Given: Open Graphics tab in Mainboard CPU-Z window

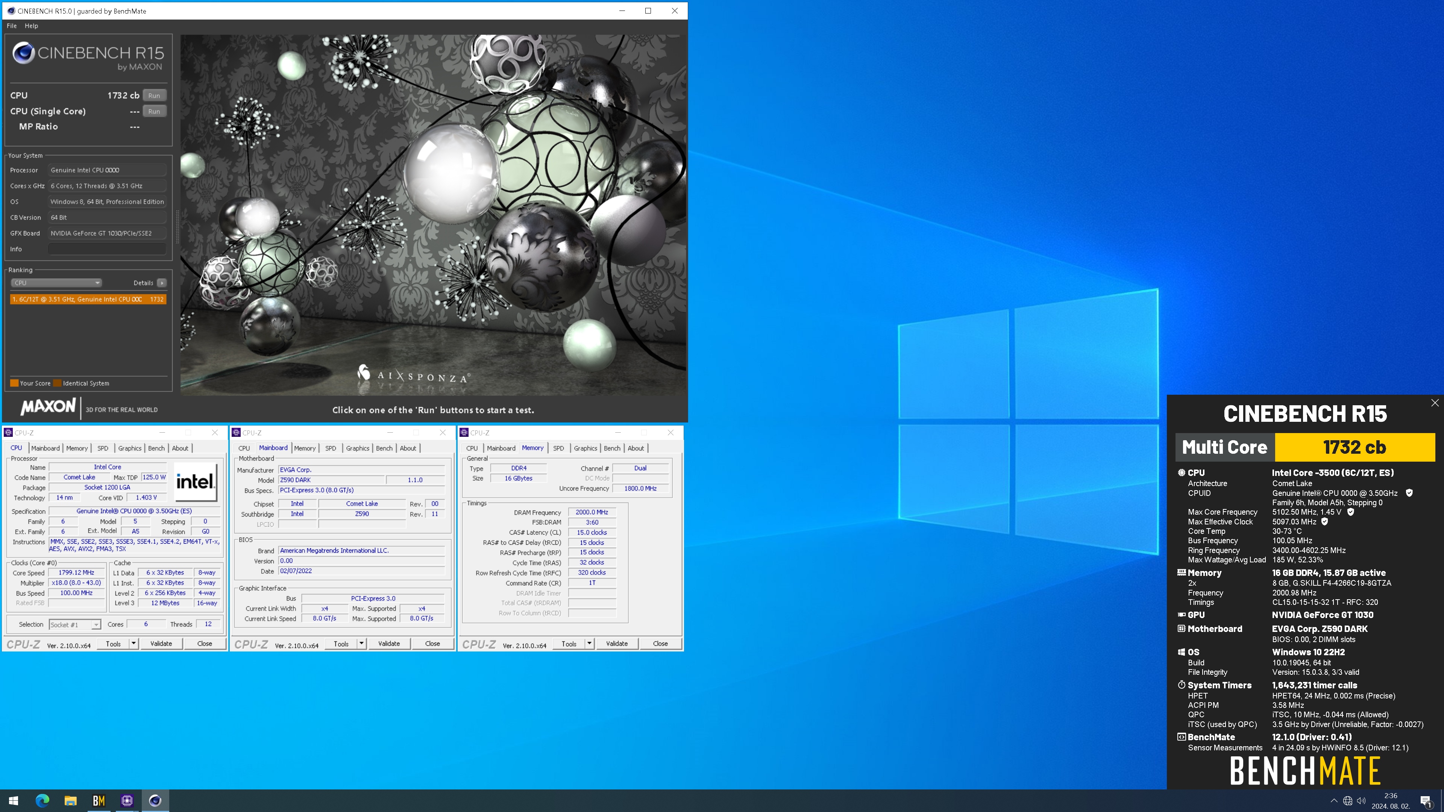Looking at the screenshot, I should pos(358,448).
